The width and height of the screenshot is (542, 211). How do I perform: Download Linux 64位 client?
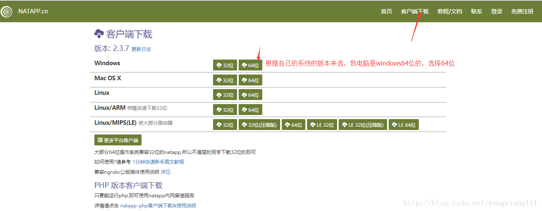[250, 95]
